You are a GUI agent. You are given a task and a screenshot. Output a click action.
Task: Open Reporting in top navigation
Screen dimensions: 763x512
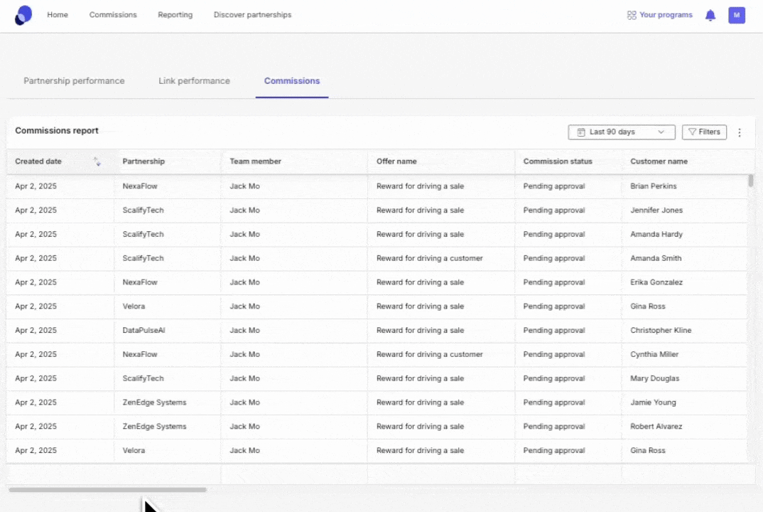[x=175, y=15]
